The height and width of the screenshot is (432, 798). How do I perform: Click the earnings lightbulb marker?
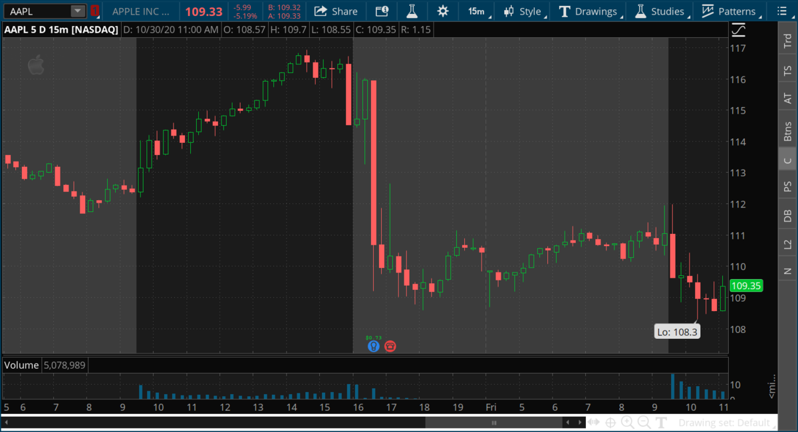pyautogui.click(x=373, y=346)
